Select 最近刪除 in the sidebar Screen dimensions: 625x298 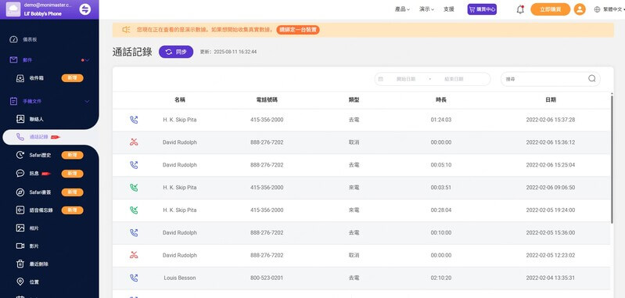tap(38, 264)
